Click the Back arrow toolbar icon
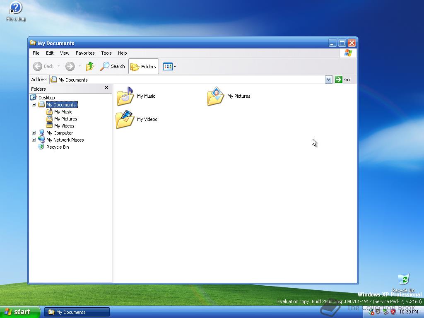 [x=38, y=66]
